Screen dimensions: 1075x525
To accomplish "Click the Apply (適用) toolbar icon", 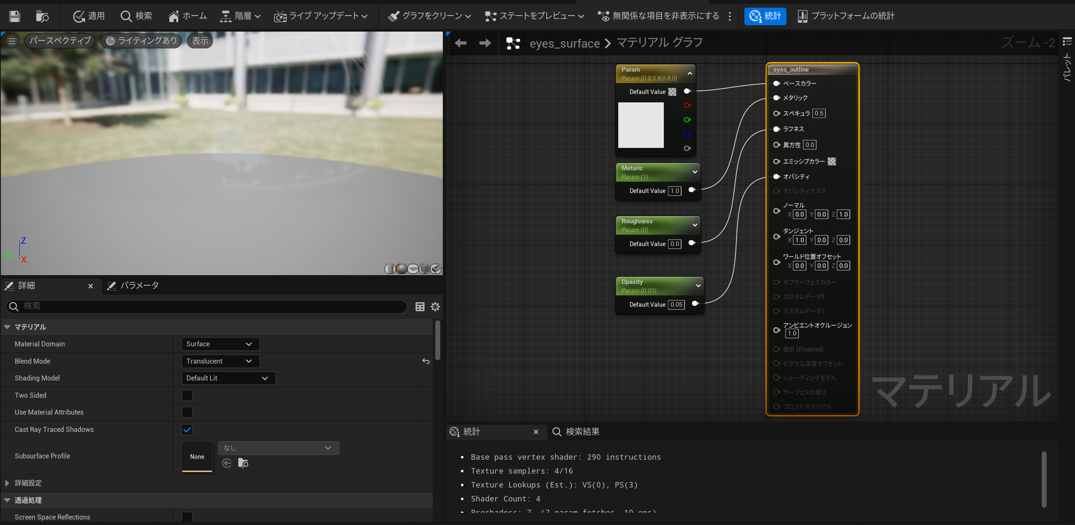I will pos(89,16).
